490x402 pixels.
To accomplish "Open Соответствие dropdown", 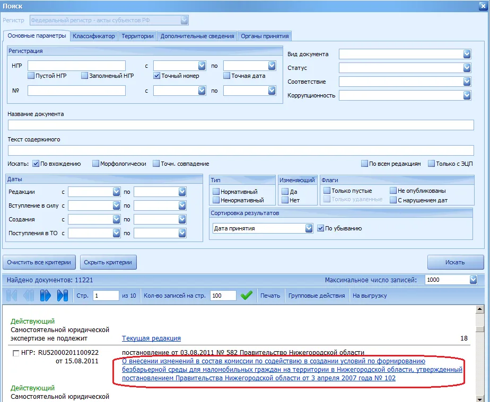I will click(467, 82).
